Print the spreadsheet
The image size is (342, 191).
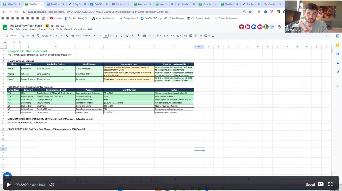[x=33, y=36]
